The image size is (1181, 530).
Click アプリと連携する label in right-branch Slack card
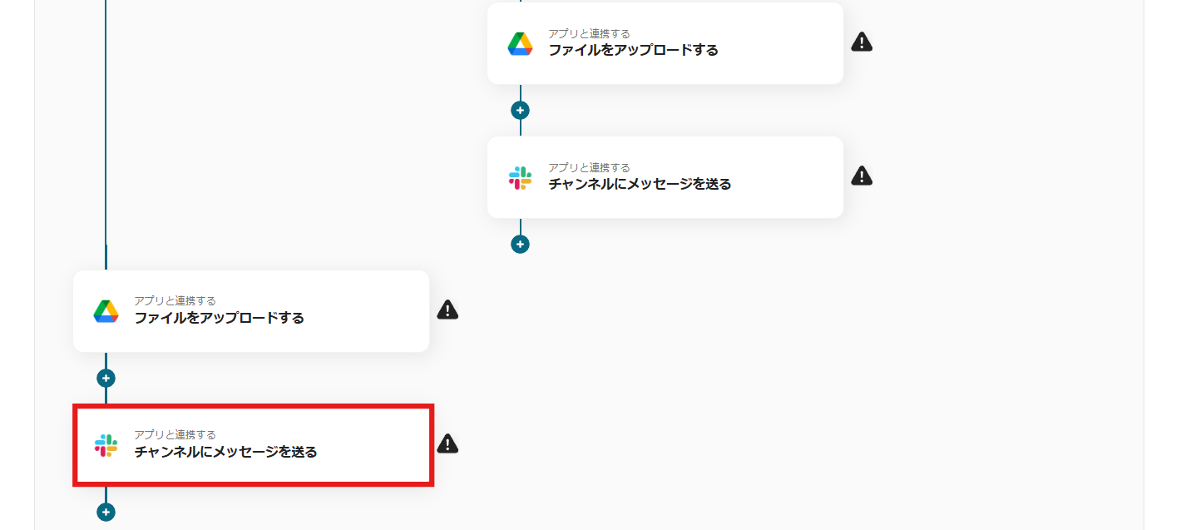point(589,167)
